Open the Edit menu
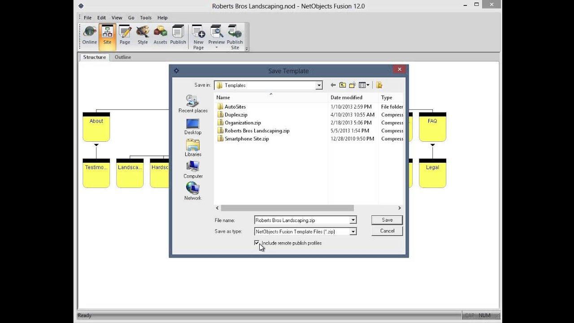 click(101, 18)
